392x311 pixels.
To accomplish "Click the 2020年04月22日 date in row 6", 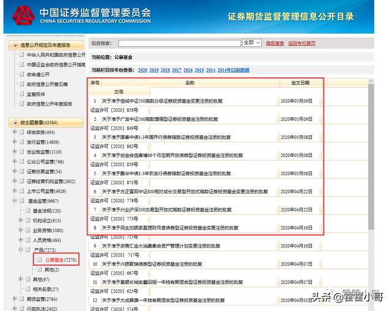I will 296,191.
